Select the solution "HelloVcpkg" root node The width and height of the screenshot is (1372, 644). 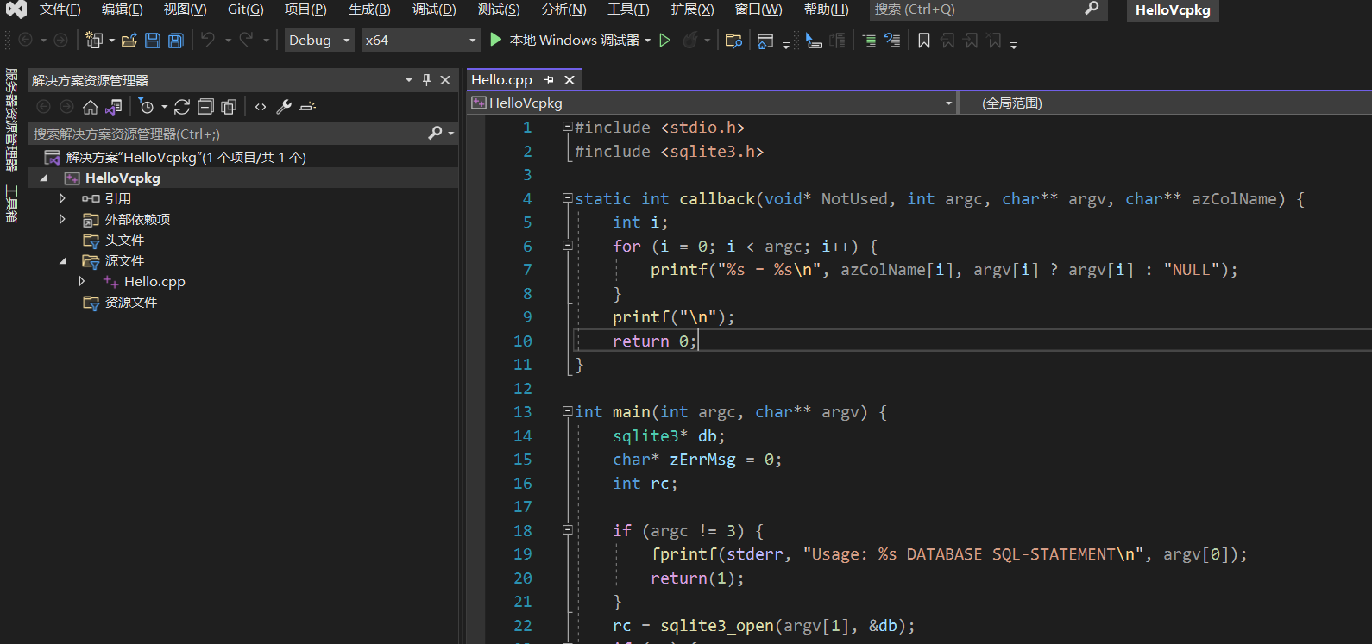(186, 157)
